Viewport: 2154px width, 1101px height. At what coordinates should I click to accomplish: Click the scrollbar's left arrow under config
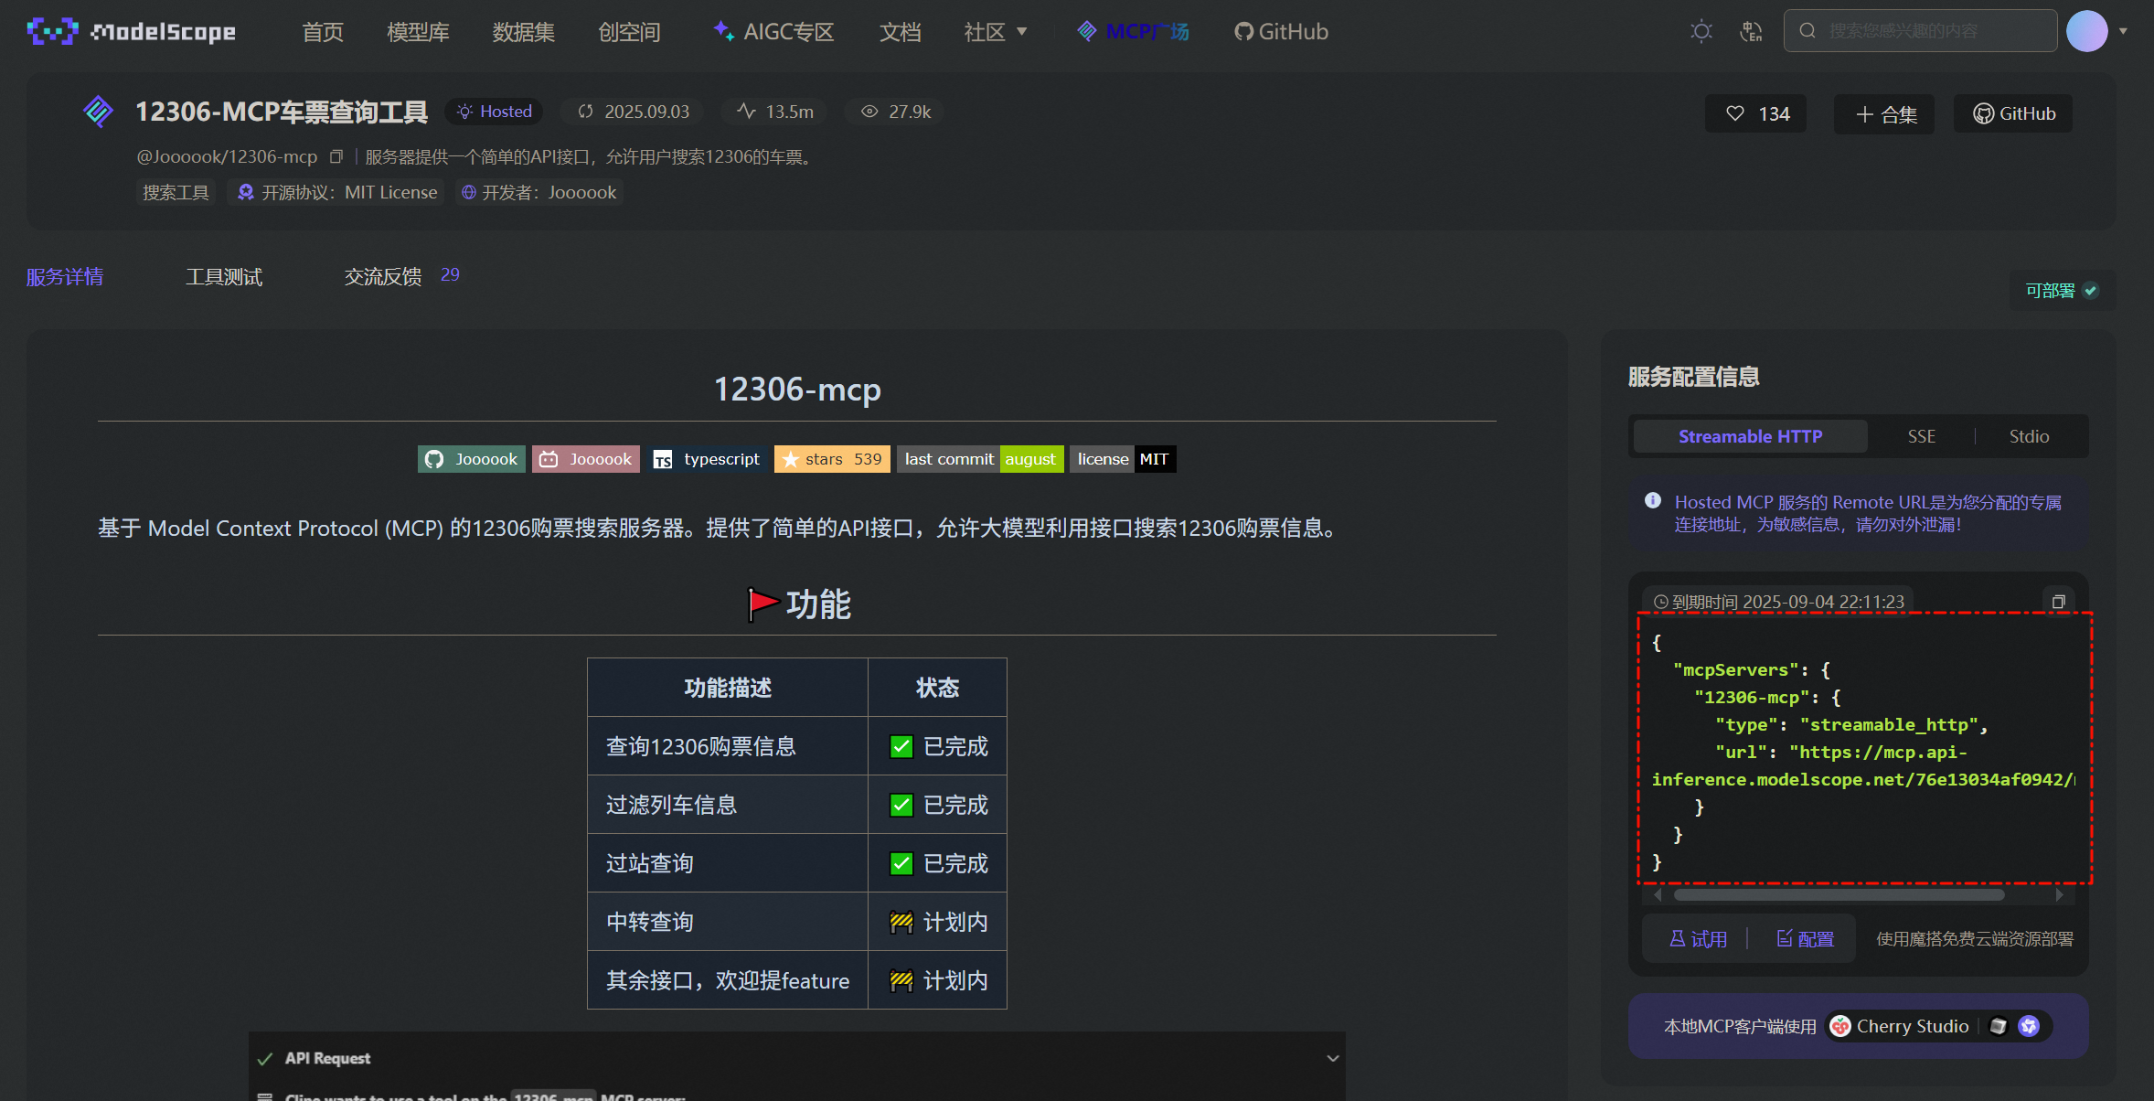pos(1658,895)
